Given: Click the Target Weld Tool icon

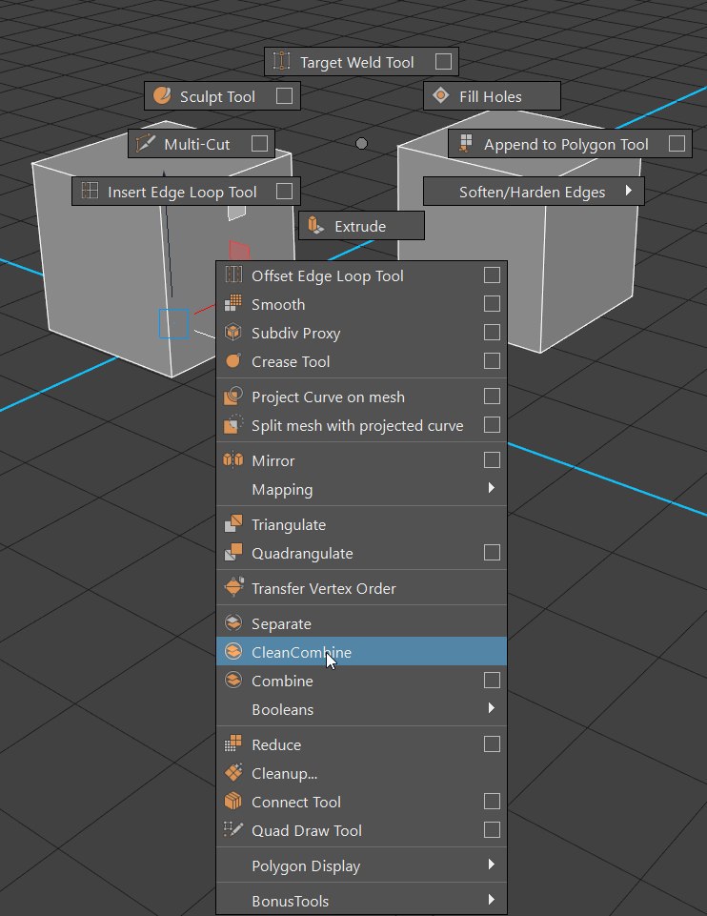Looking at the screenshot, I should click(x=281, y=61).
